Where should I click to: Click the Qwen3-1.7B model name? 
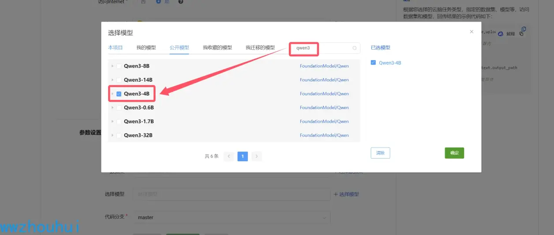tap(139, 121)
